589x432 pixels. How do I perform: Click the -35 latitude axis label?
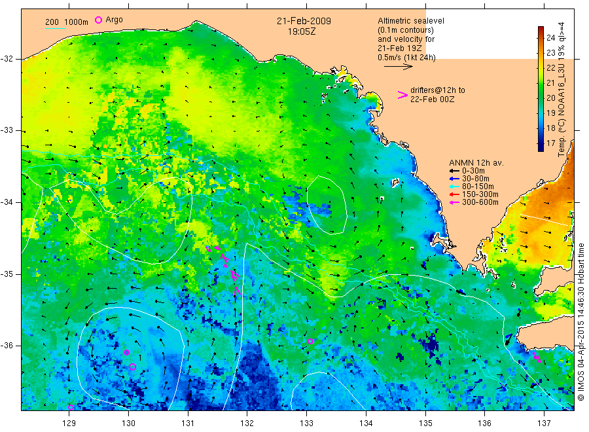click(7, 274)
